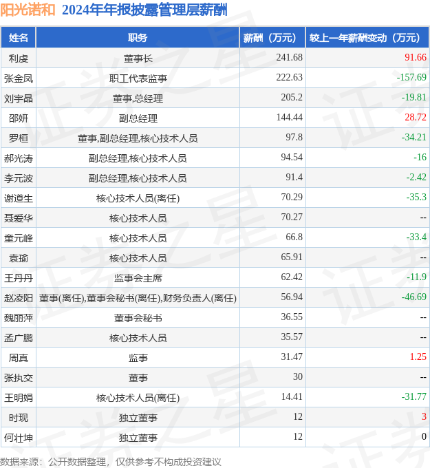Click the 职工代表监事 job cell
The height and width of the screenshot is (468, 430).
138,78
